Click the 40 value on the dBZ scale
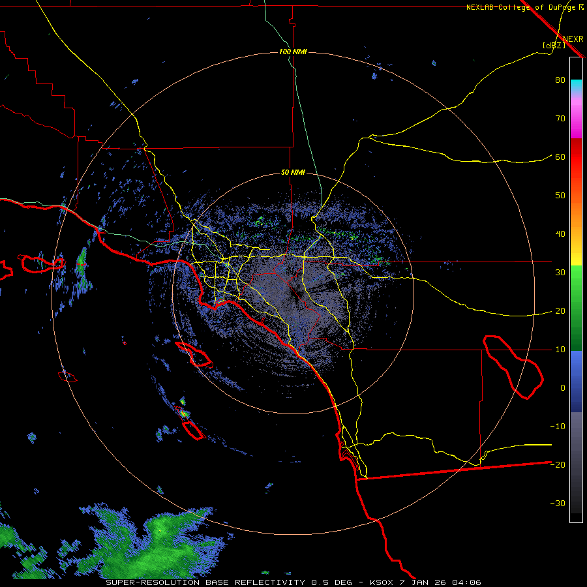This screenshot has width=587, height=587. [560, 234]
